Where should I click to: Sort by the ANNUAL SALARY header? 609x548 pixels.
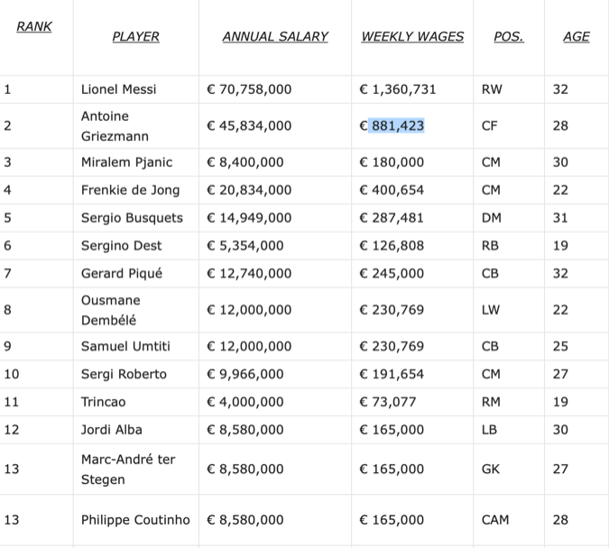pyautogui.click(x=275, y=37)
